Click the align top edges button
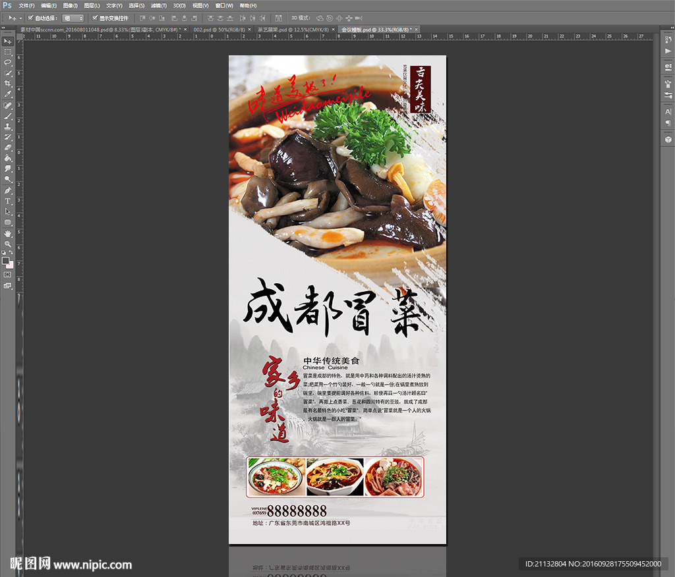675x577 pixels. [142, 18]
